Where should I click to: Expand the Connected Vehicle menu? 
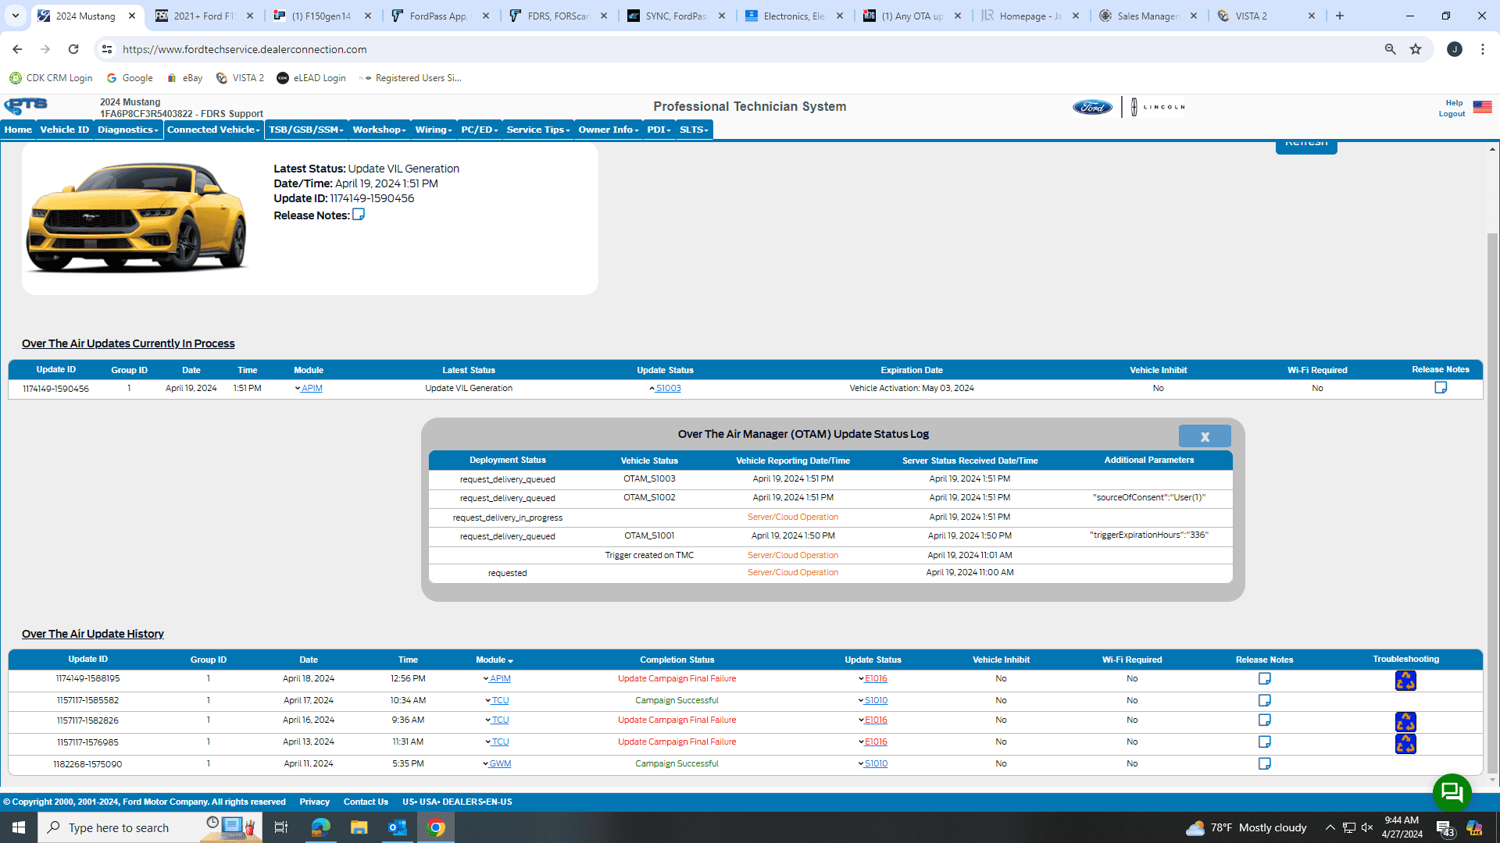coord(213,130)
